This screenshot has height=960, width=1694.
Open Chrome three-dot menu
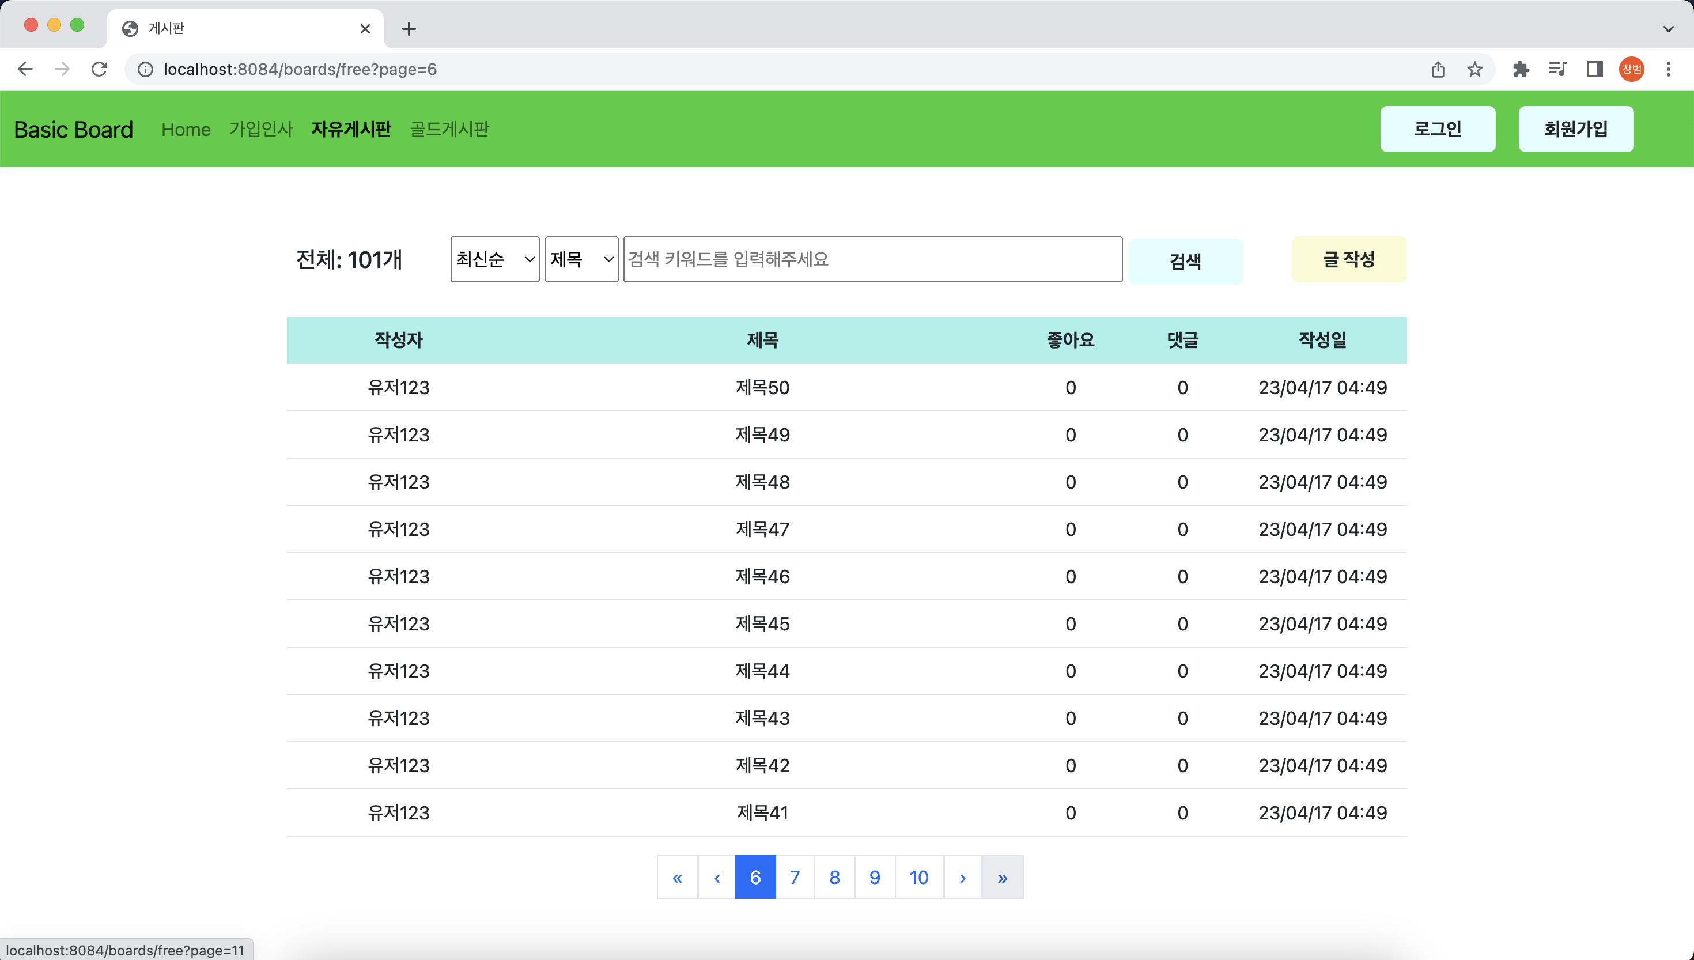point(1668,69)
